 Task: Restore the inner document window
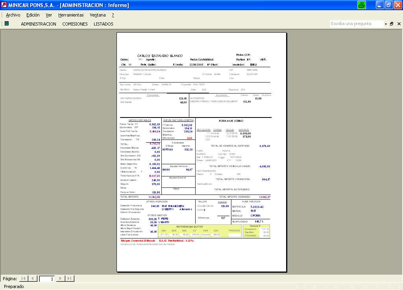(x=392, y=24)
